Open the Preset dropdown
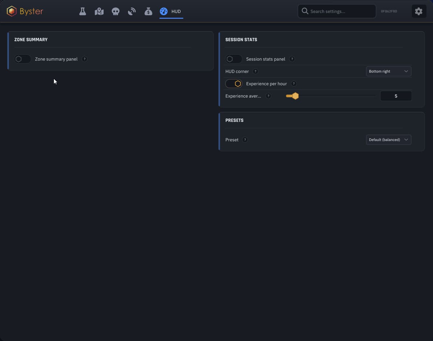Screen dimensions: 433x341 pos(388,140)
